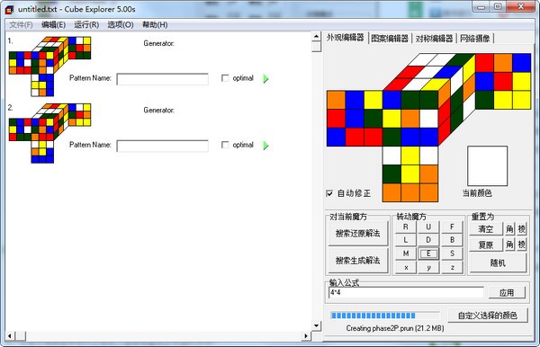Click the 清空 reset button
The width and height of the screenshot is (540, 347).
(486, 229)
